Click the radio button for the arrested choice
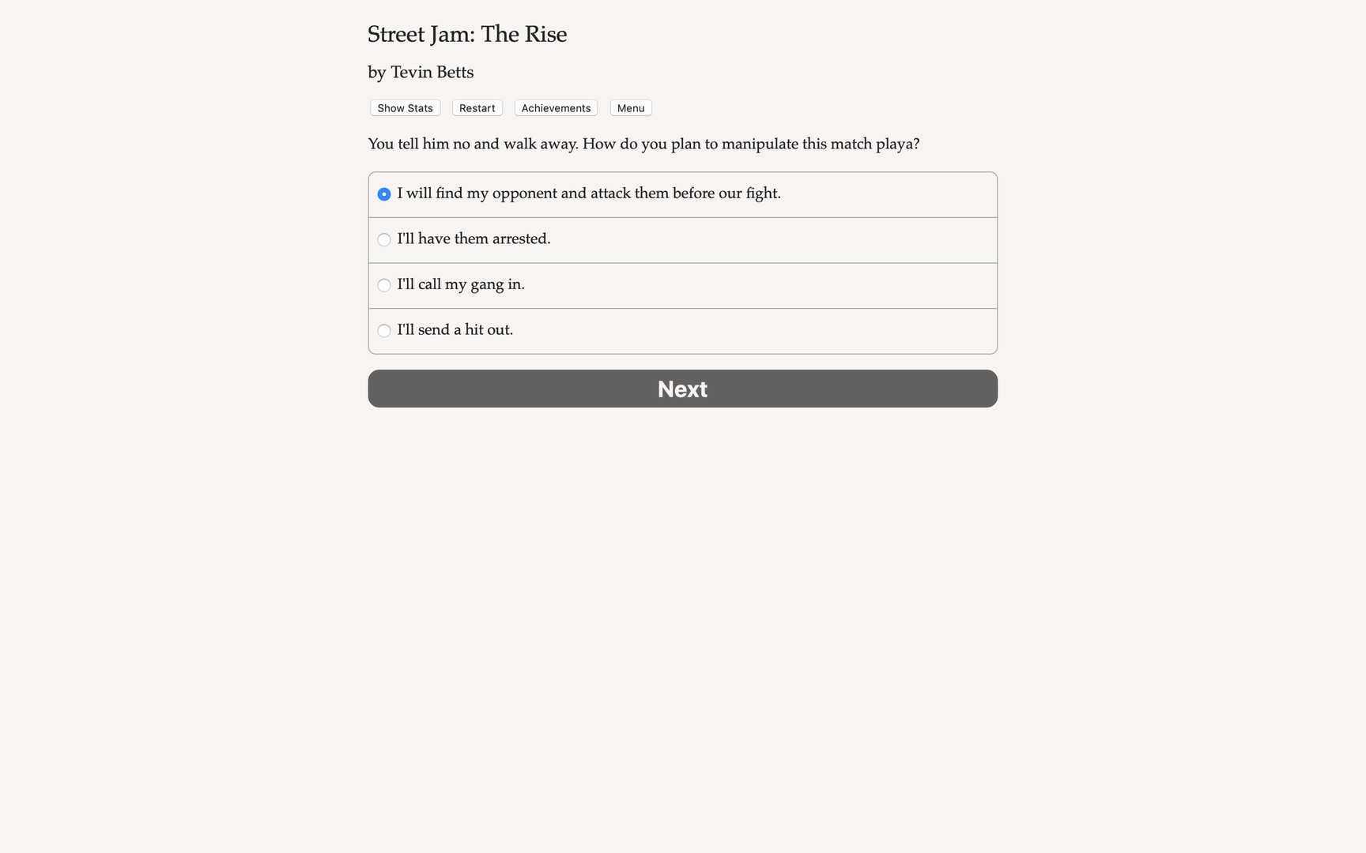The height and width of the screenshot is (853, 1366). pyautogui.click(x=384, y=239)
